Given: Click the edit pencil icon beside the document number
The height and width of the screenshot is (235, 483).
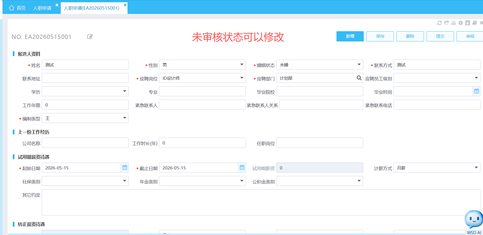Looking at the screenshot, I should click(x=90, y=37).
